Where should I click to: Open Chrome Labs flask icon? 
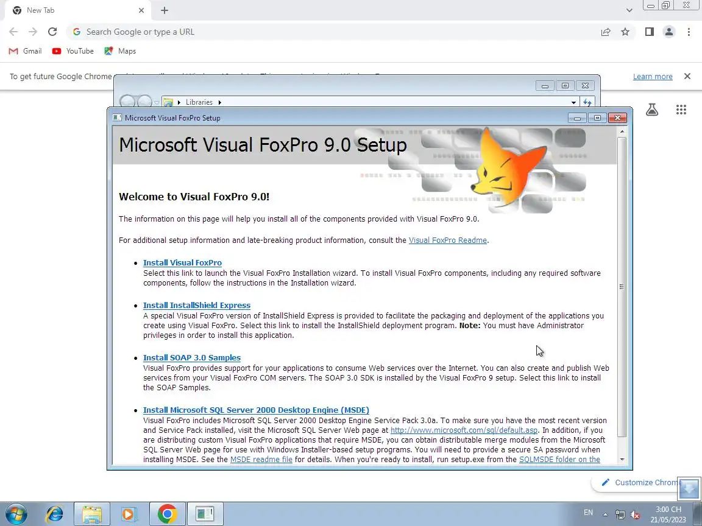pyautogui.click(x=652, y=110)
